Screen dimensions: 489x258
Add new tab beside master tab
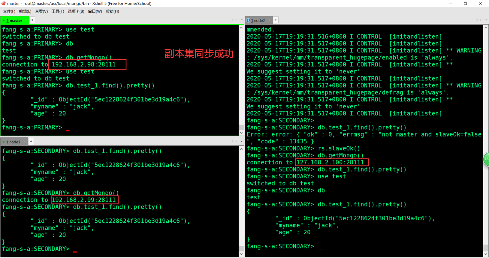(x=32, y=20)
